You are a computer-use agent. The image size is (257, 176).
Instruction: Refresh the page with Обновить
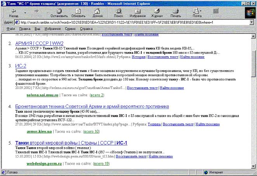pos(78,13)
